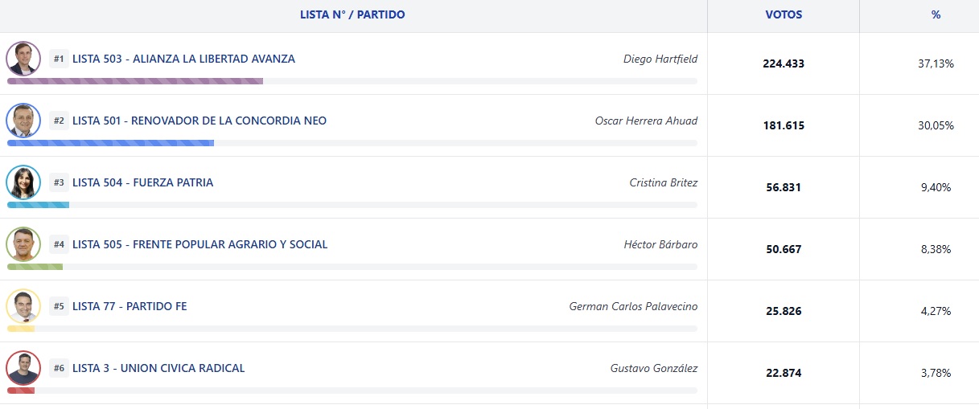Click Diego Hartfield's candidate photo
Screen dimensions: 979x409
(23, 59)
